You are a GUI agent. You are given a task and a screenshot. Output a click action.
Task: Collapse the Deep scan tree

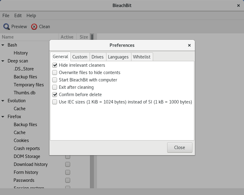coord(3,61)
